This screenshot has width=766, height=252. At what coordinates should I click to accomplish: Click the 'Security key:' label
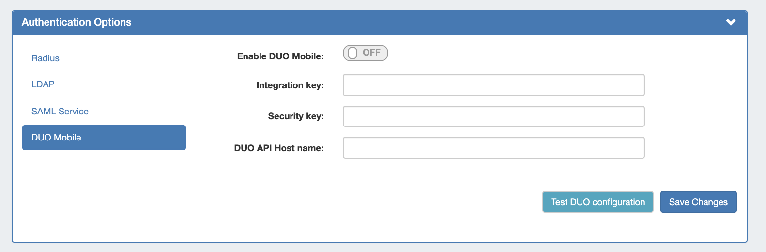click(295, 116)
